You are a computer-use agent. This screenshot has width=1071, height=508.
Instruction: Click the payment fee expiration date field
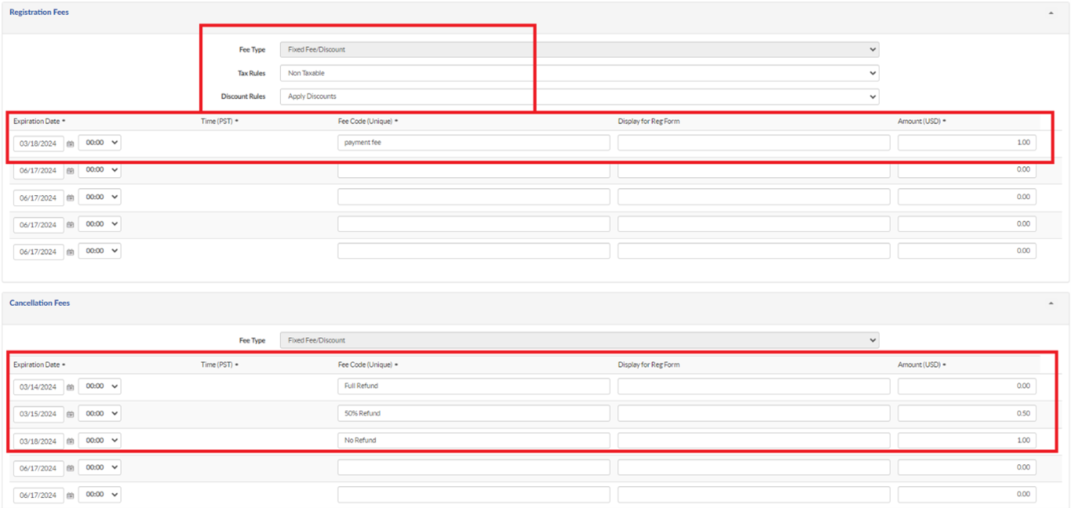[x=38, y=144]
